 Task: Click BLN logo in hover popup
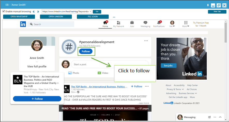tap(18, 80)
